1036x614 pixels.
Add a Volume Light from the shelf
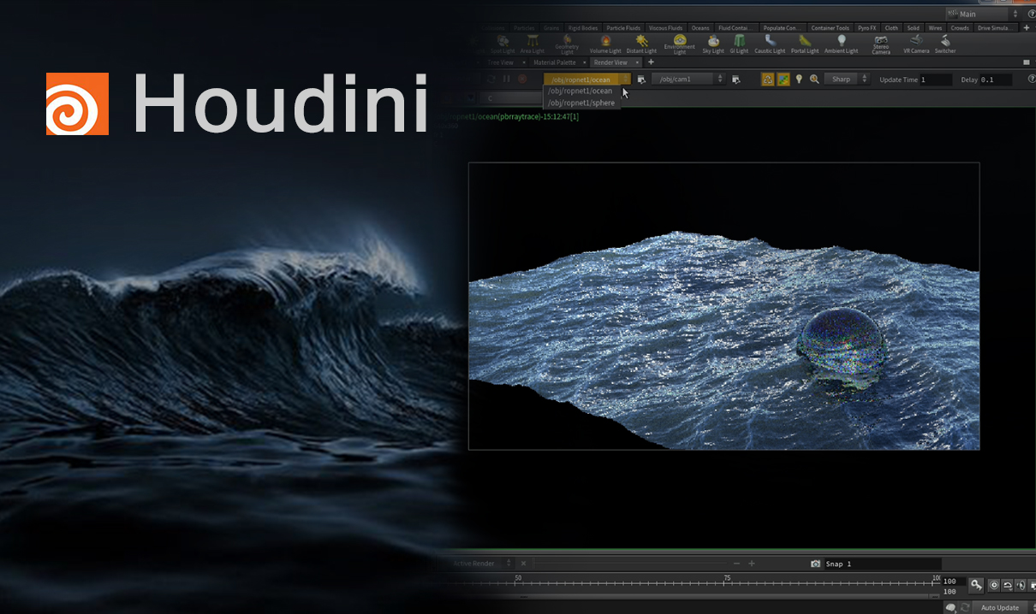pyautogui.click(x=605, y=44)
